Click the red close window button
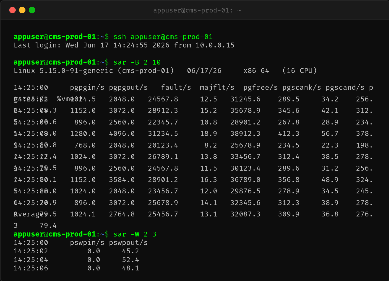This screenshot has height=281, width=389. click(x=12, y=10)
